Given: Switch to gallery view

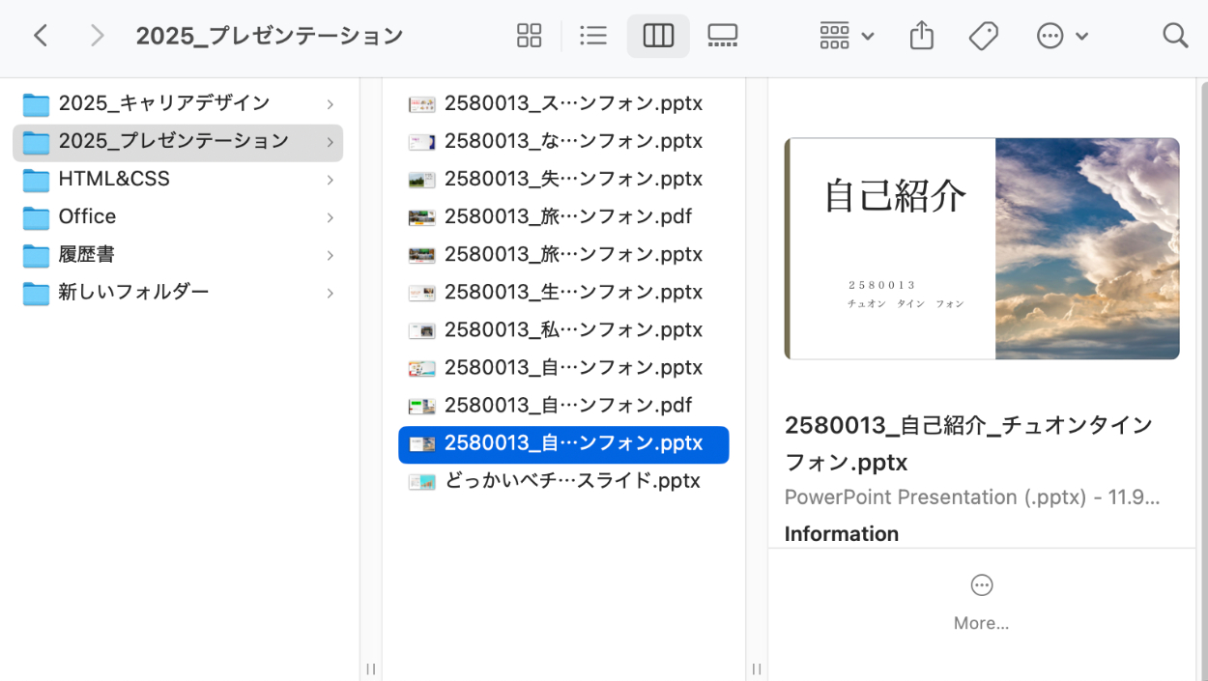Looking at the screenshot, I should [722, 37].
